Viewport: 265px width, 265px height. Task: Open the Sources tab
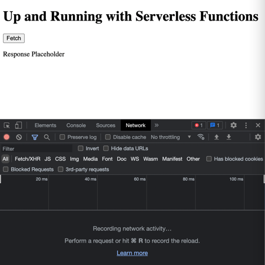[x=105, y=125]
